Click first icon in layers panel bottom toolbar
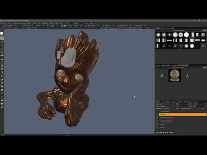Viewport: 207px width, 155px height. pyautogui.click(x=157, y=133)
